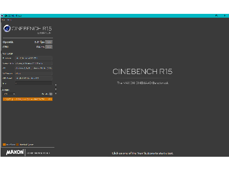Click the Cores x GHz field

pyautogui.click(x=33, y=63)
